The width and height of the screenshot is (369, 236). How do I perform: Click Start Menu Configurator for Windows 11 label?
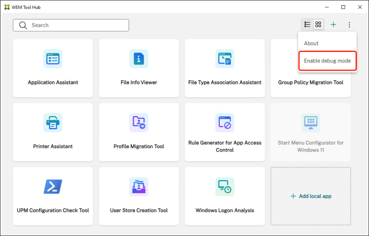coord(311,147)
